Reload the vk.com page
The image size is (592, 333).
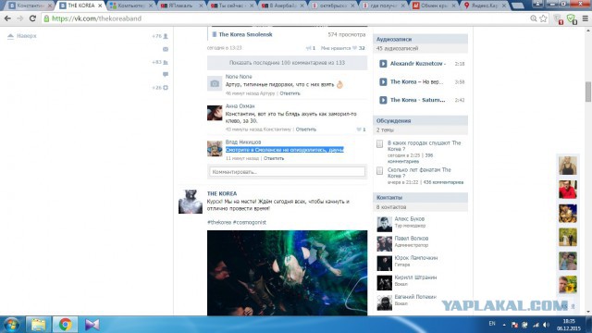point(33,18)
